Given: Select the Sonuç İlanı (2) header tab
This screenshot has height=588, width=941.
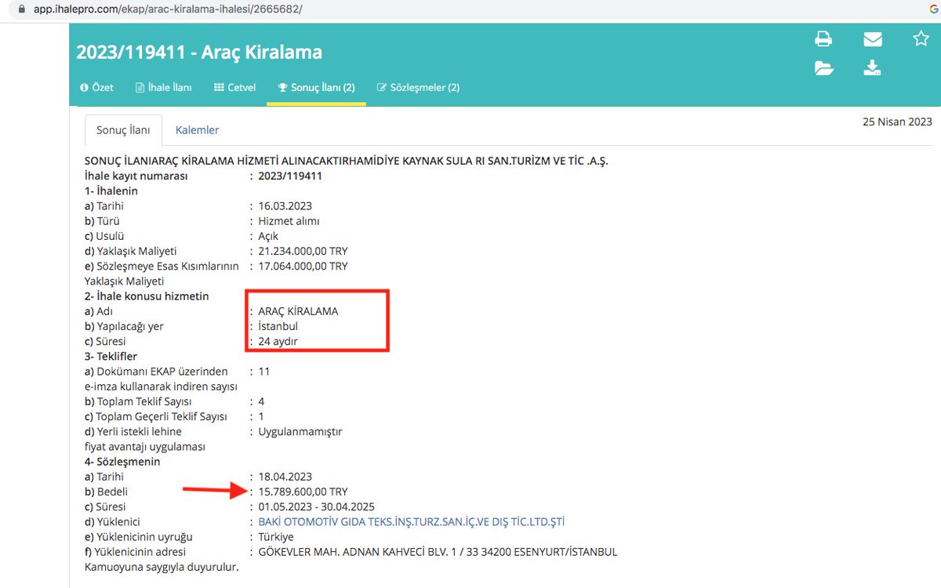Looking at the screenshot, I should (316, 87).
